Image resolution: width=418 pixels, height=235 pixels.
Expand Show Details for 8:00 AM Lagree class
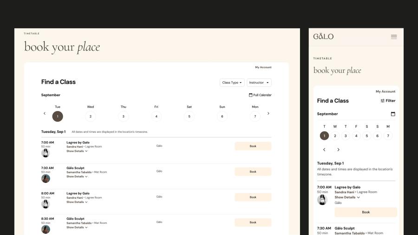click(77, 202)
